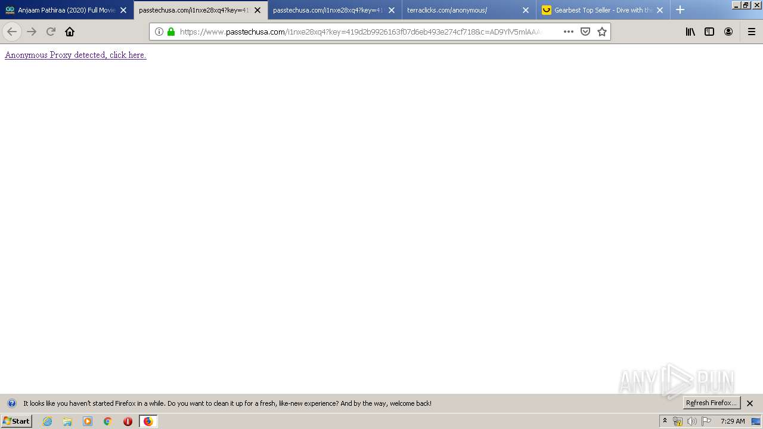Launch Google Chrome from taskbar
Viewport: 763px width, 429px height.
click(x=108, y=421)
